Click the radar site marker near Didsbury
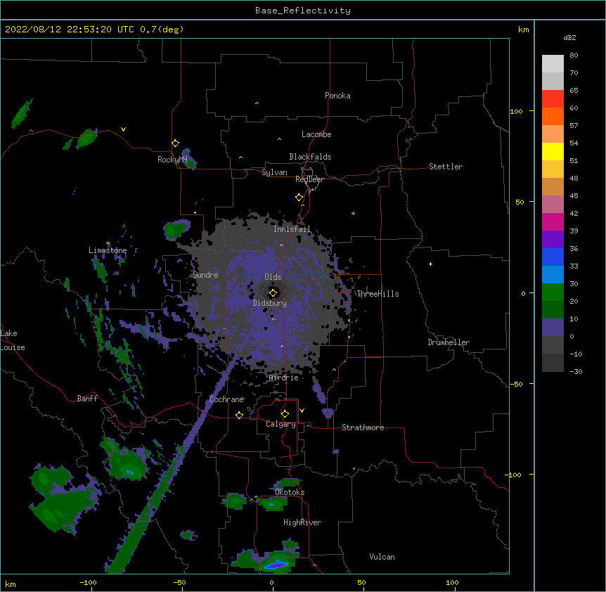This screenshot has width=606, height=592. pos(273,293)
